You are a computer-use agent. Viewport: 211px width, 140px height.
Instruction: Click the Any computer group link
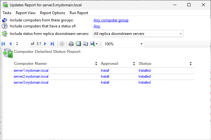[111, 20]
